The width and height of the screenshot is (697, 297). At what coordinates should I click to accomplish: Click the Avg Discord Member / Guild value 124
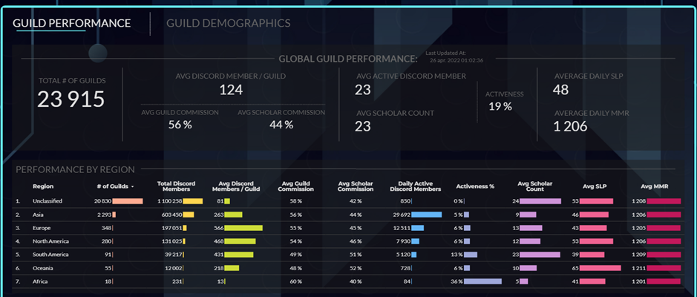pyautogui.click(x=231, y=90)
